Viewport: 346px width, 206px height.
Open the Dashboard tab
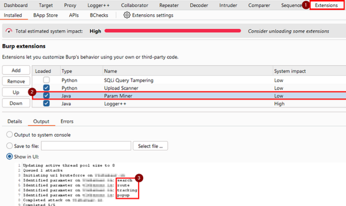click(x=16, y=5)
